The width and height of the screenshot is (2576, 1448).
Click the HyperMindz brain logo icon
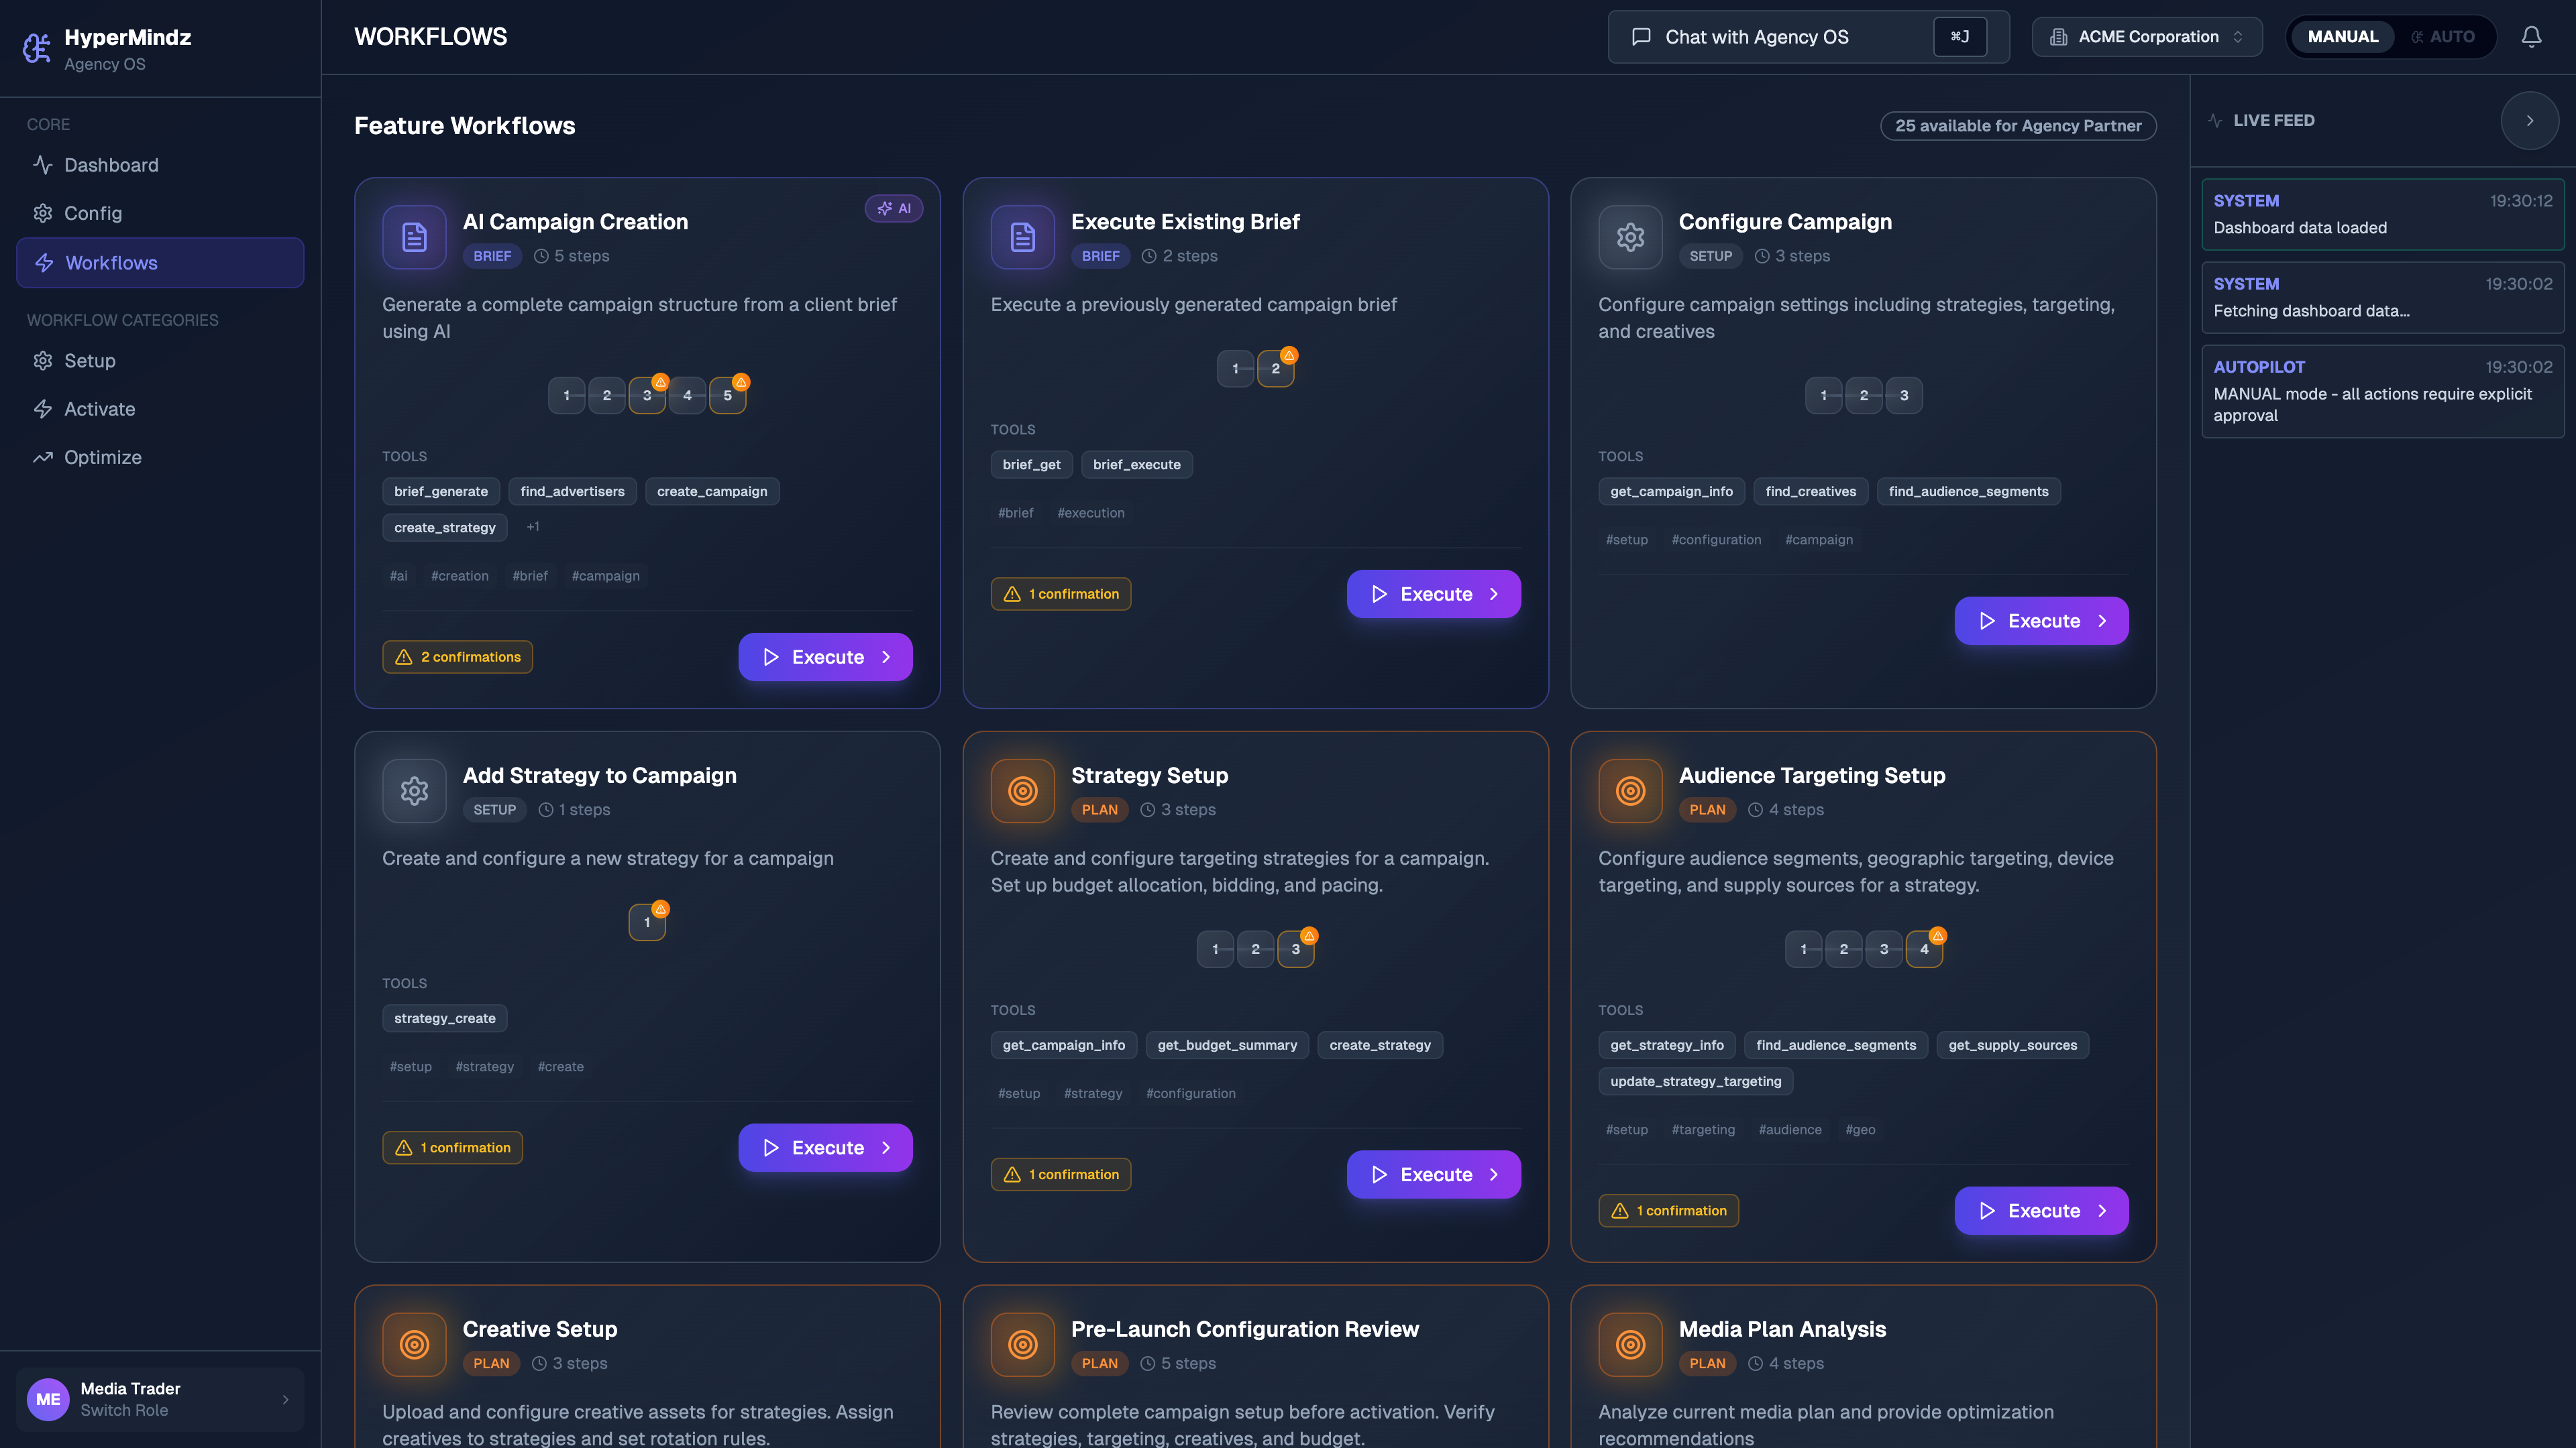click(37, 48)
